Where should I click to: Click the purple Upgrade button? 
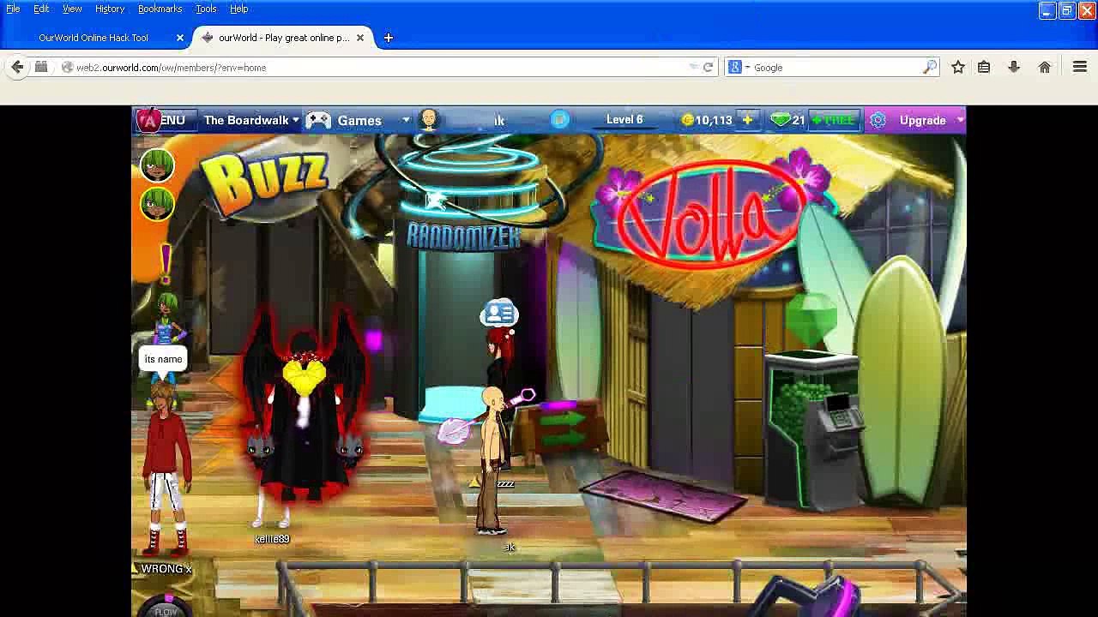coord(922,120)
